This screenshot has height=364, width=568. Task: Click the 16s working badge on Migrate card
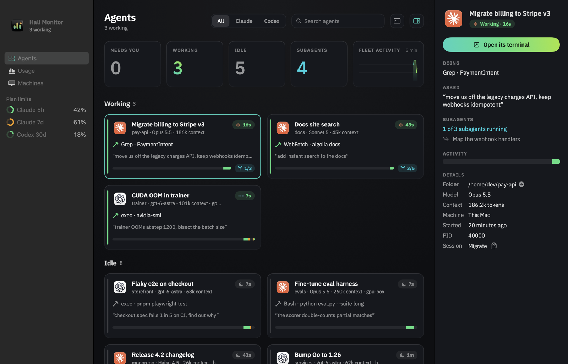tap(244, 125)
